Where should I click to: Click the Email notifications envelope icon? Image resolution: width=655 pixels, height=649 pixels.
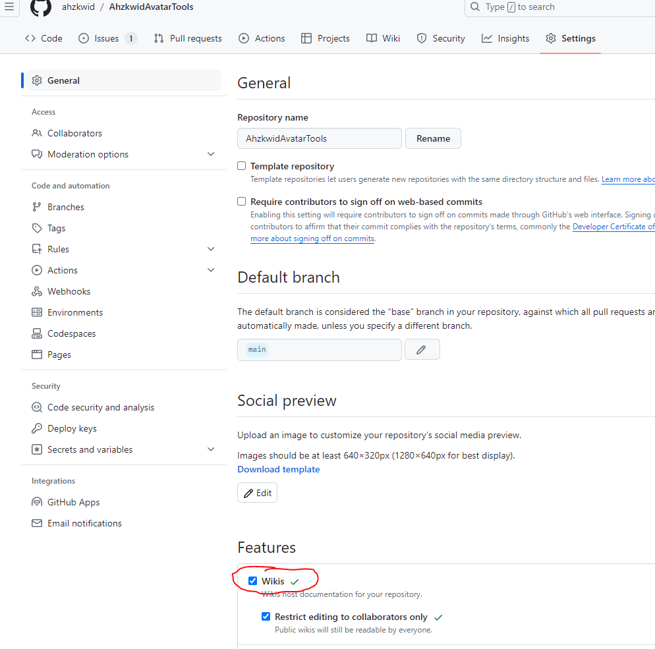[37, 523]
